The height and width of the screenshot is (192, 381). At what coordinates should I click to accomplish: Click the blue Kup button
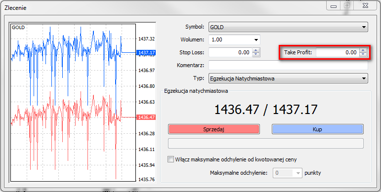coord(317,129)
